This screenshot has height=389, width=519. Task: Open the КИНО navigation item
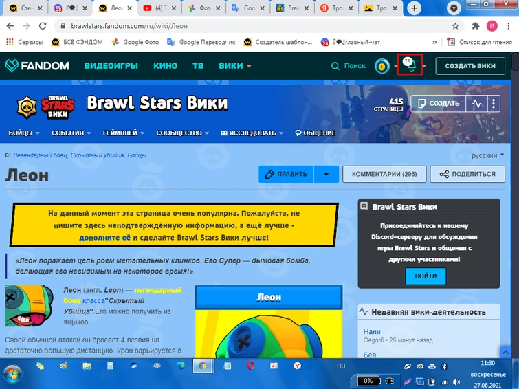pyautogui.click(x=165, y=65)
